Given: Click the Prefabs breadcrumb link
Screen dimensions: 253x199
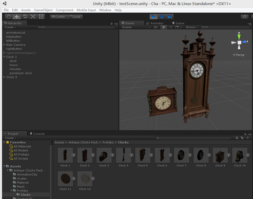Looking at the screenshot, I should click(108, 142).
